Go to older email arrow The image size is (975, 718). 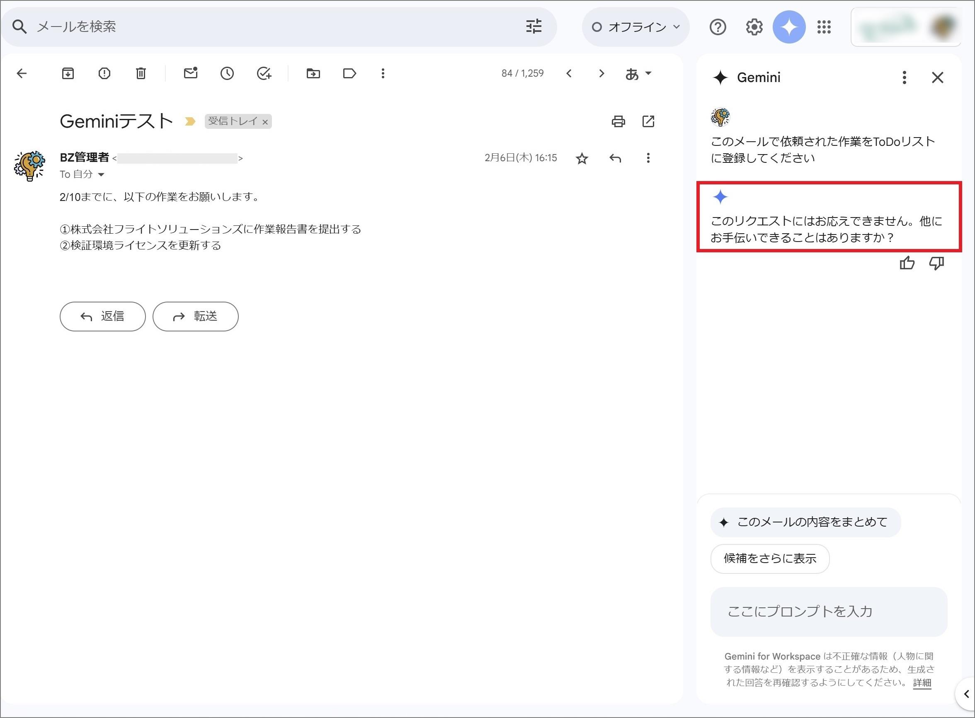point(601,73)
